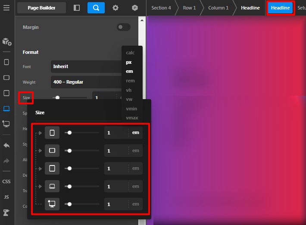Go to Section 4 in the breadcrumb
Viewport: 306px width, 225px height.
pos(161,8)
